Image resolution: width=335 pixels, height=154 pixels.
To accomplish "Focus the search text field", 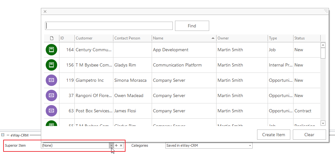I will click(109, 26).
